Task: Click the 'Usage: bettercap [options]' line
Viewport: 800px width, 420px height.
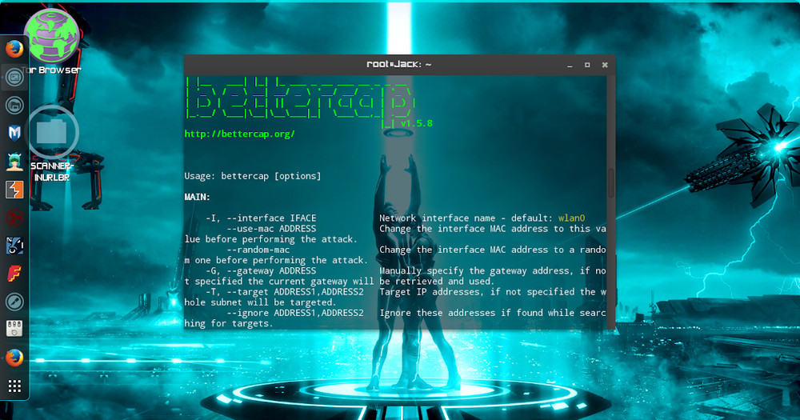Action: (253, 176)
